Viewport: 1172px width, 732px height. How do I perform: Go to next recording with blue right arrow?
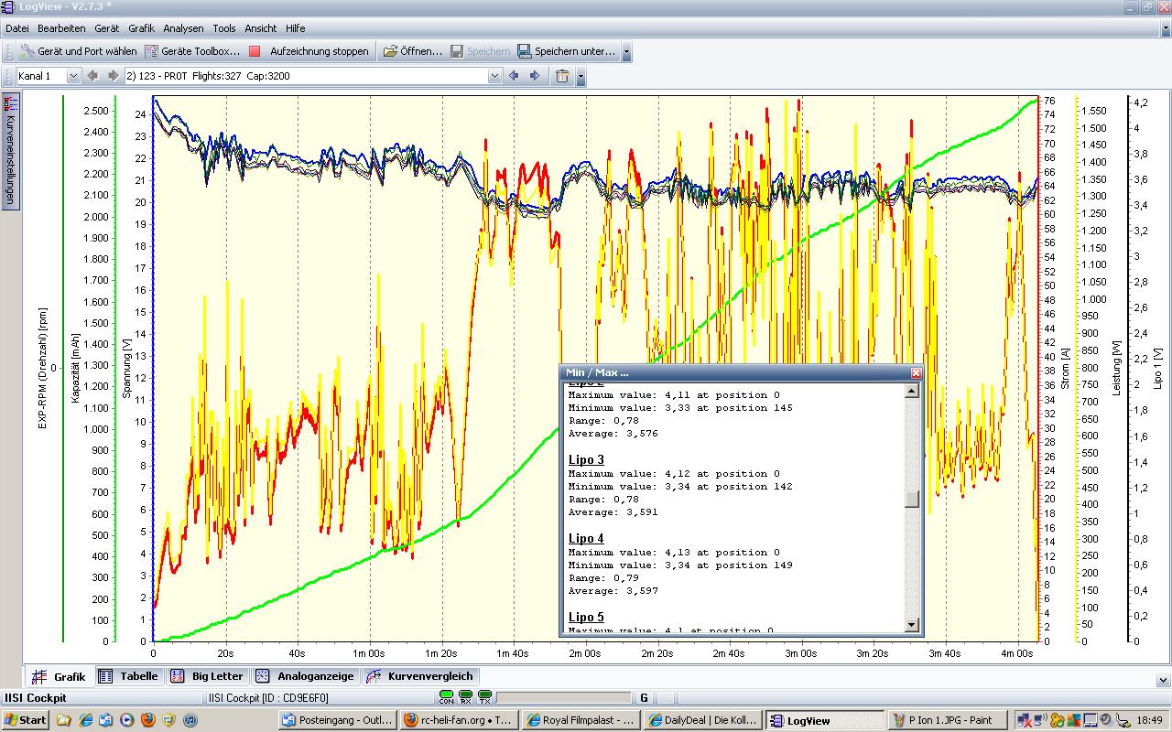pyautogui.click(x=535, y=76)
